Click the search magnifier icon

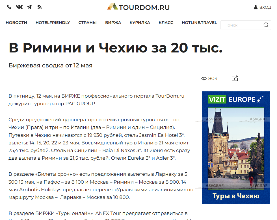coord(266,25)
